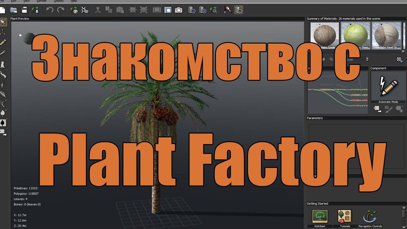Add a trunk node from sidebar
The height and width of the screenshot is (229, 407).
[x=3, y=65]
